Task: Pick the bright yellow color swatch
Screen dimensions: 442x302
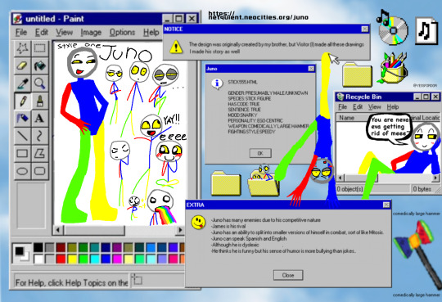Action: 72,259
